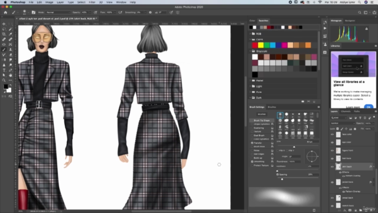Click the Share icon at top right
The image size is (378, 213).
point(374,12)
